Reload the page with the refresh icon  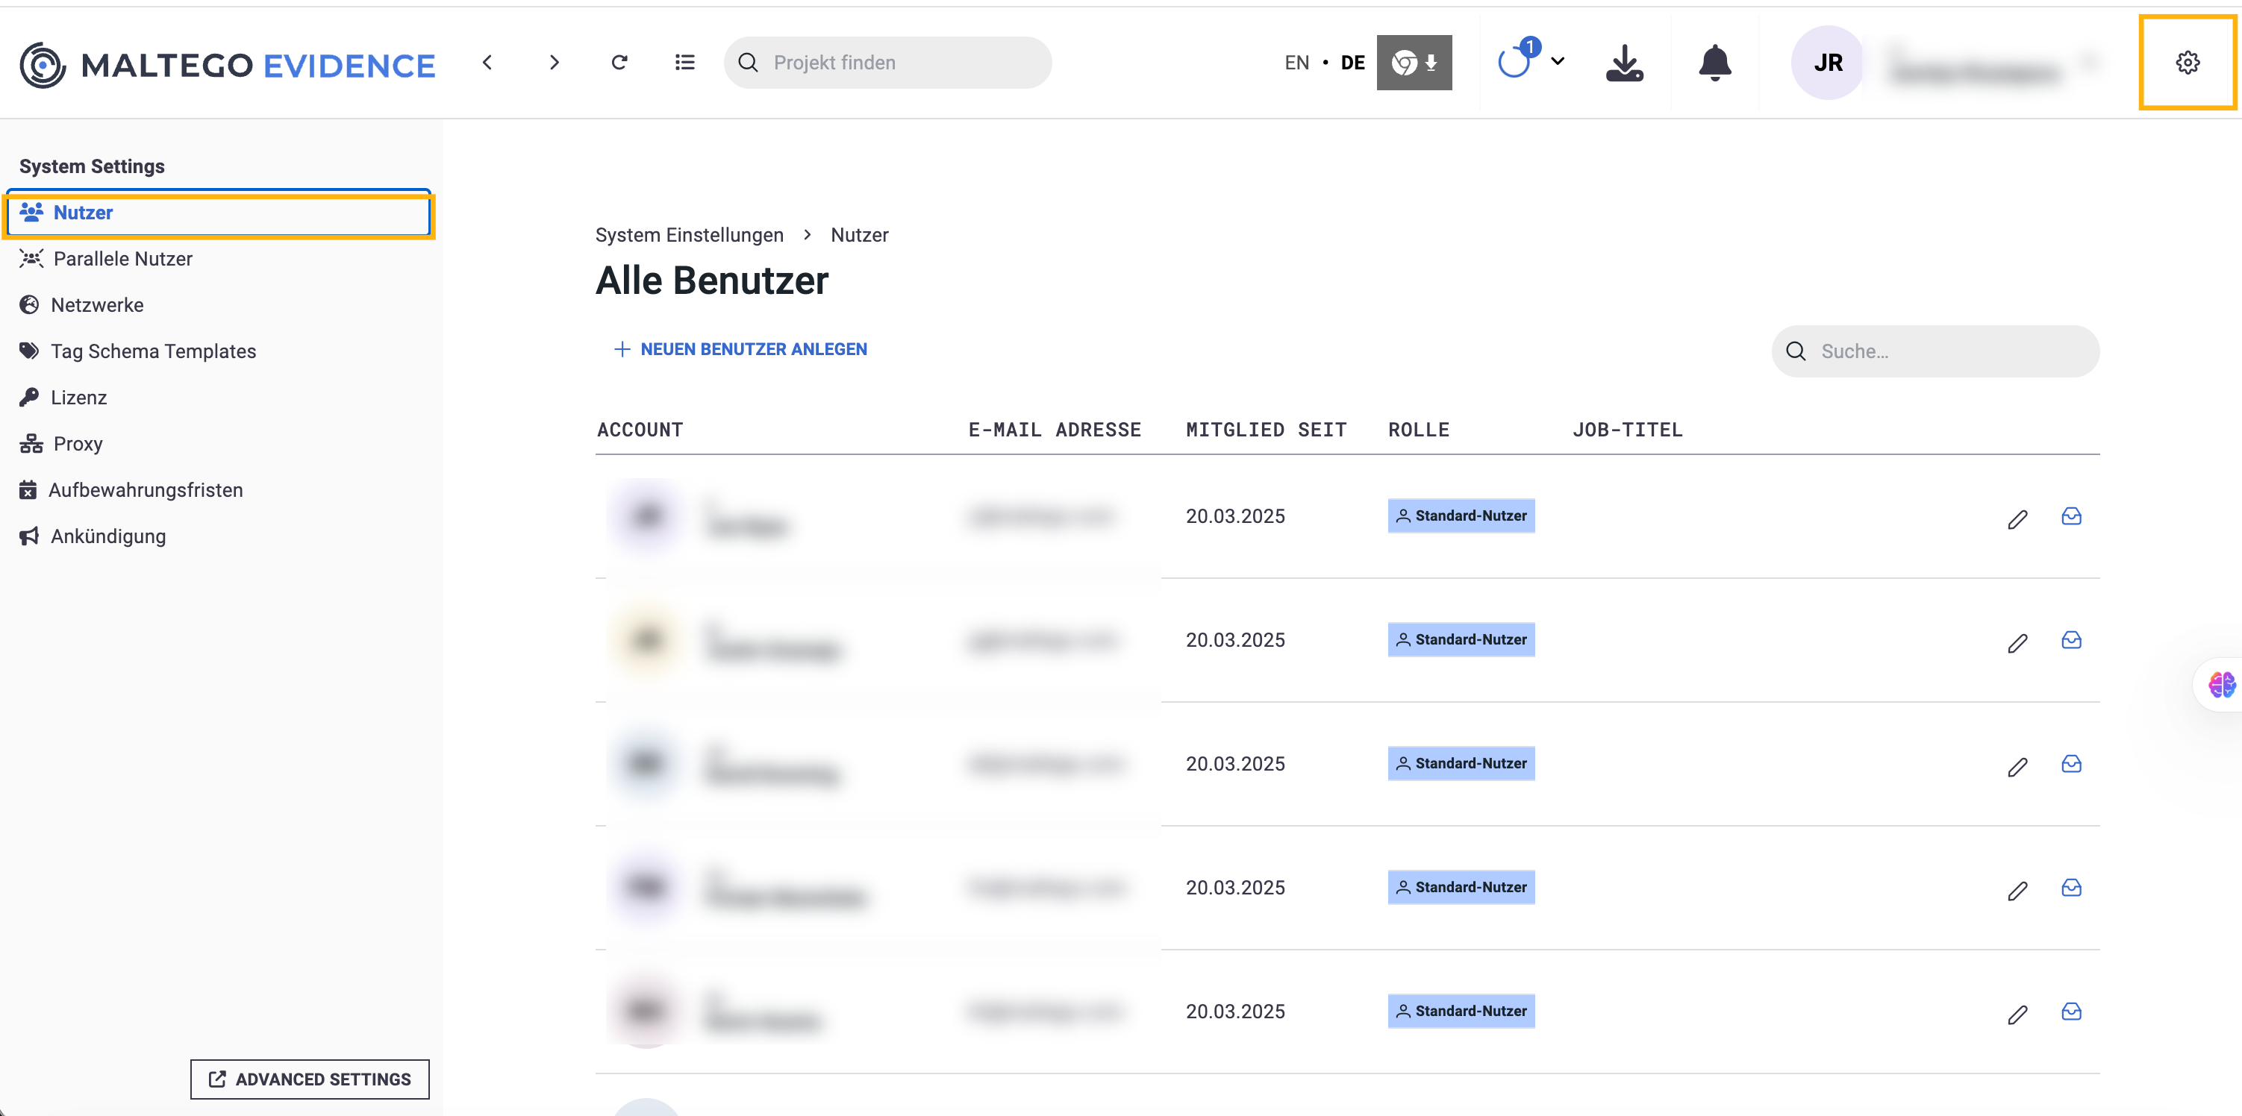(x=619, y=63)
